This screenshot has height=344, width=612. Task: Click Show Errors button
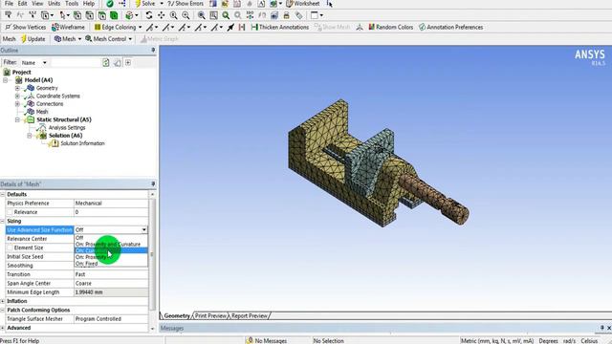click(186, 4)
